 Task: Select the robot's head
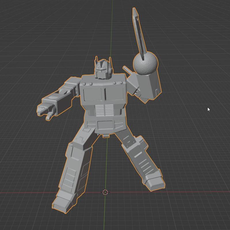click(x=103, y=69)
